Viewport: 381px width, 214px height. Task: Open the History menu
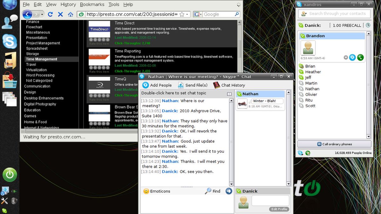coord(68,4)
